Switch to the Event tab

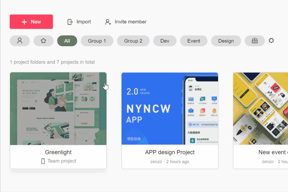(x=194, y=41)
